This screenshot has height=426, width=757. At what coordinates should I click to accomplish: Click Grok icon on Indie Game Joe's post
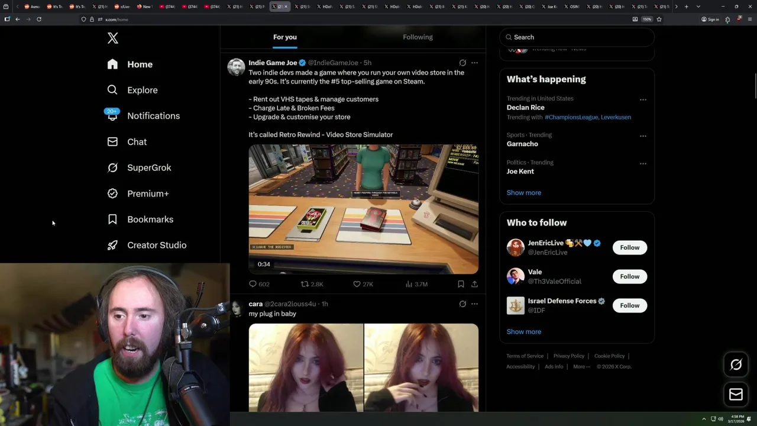pos(462,63)
